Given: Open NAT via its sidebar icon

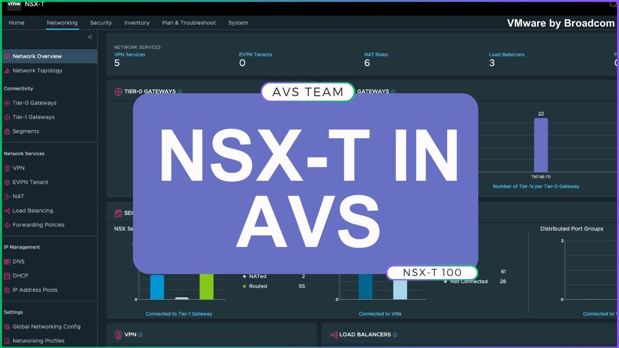Looking at the screenshot, I should 7,197.
